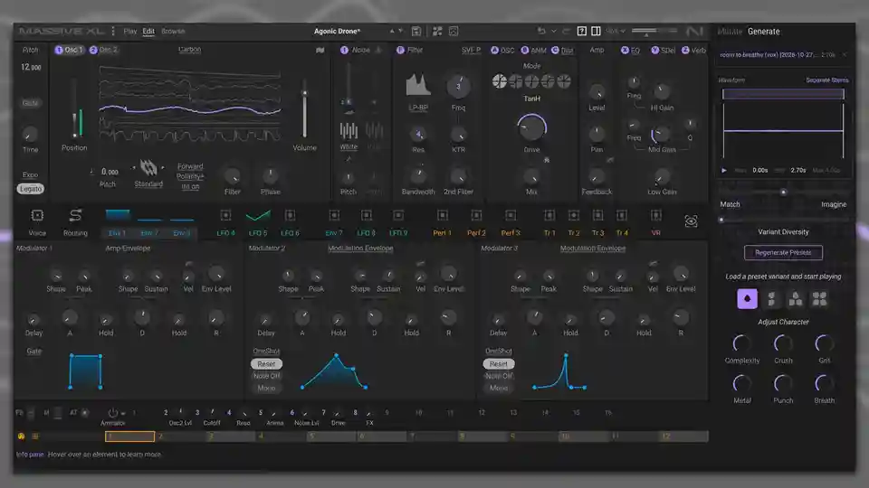The image size is (869, 488).
Task: Click the save preset floppy-disk icon
Action: (x=416, y=32)
